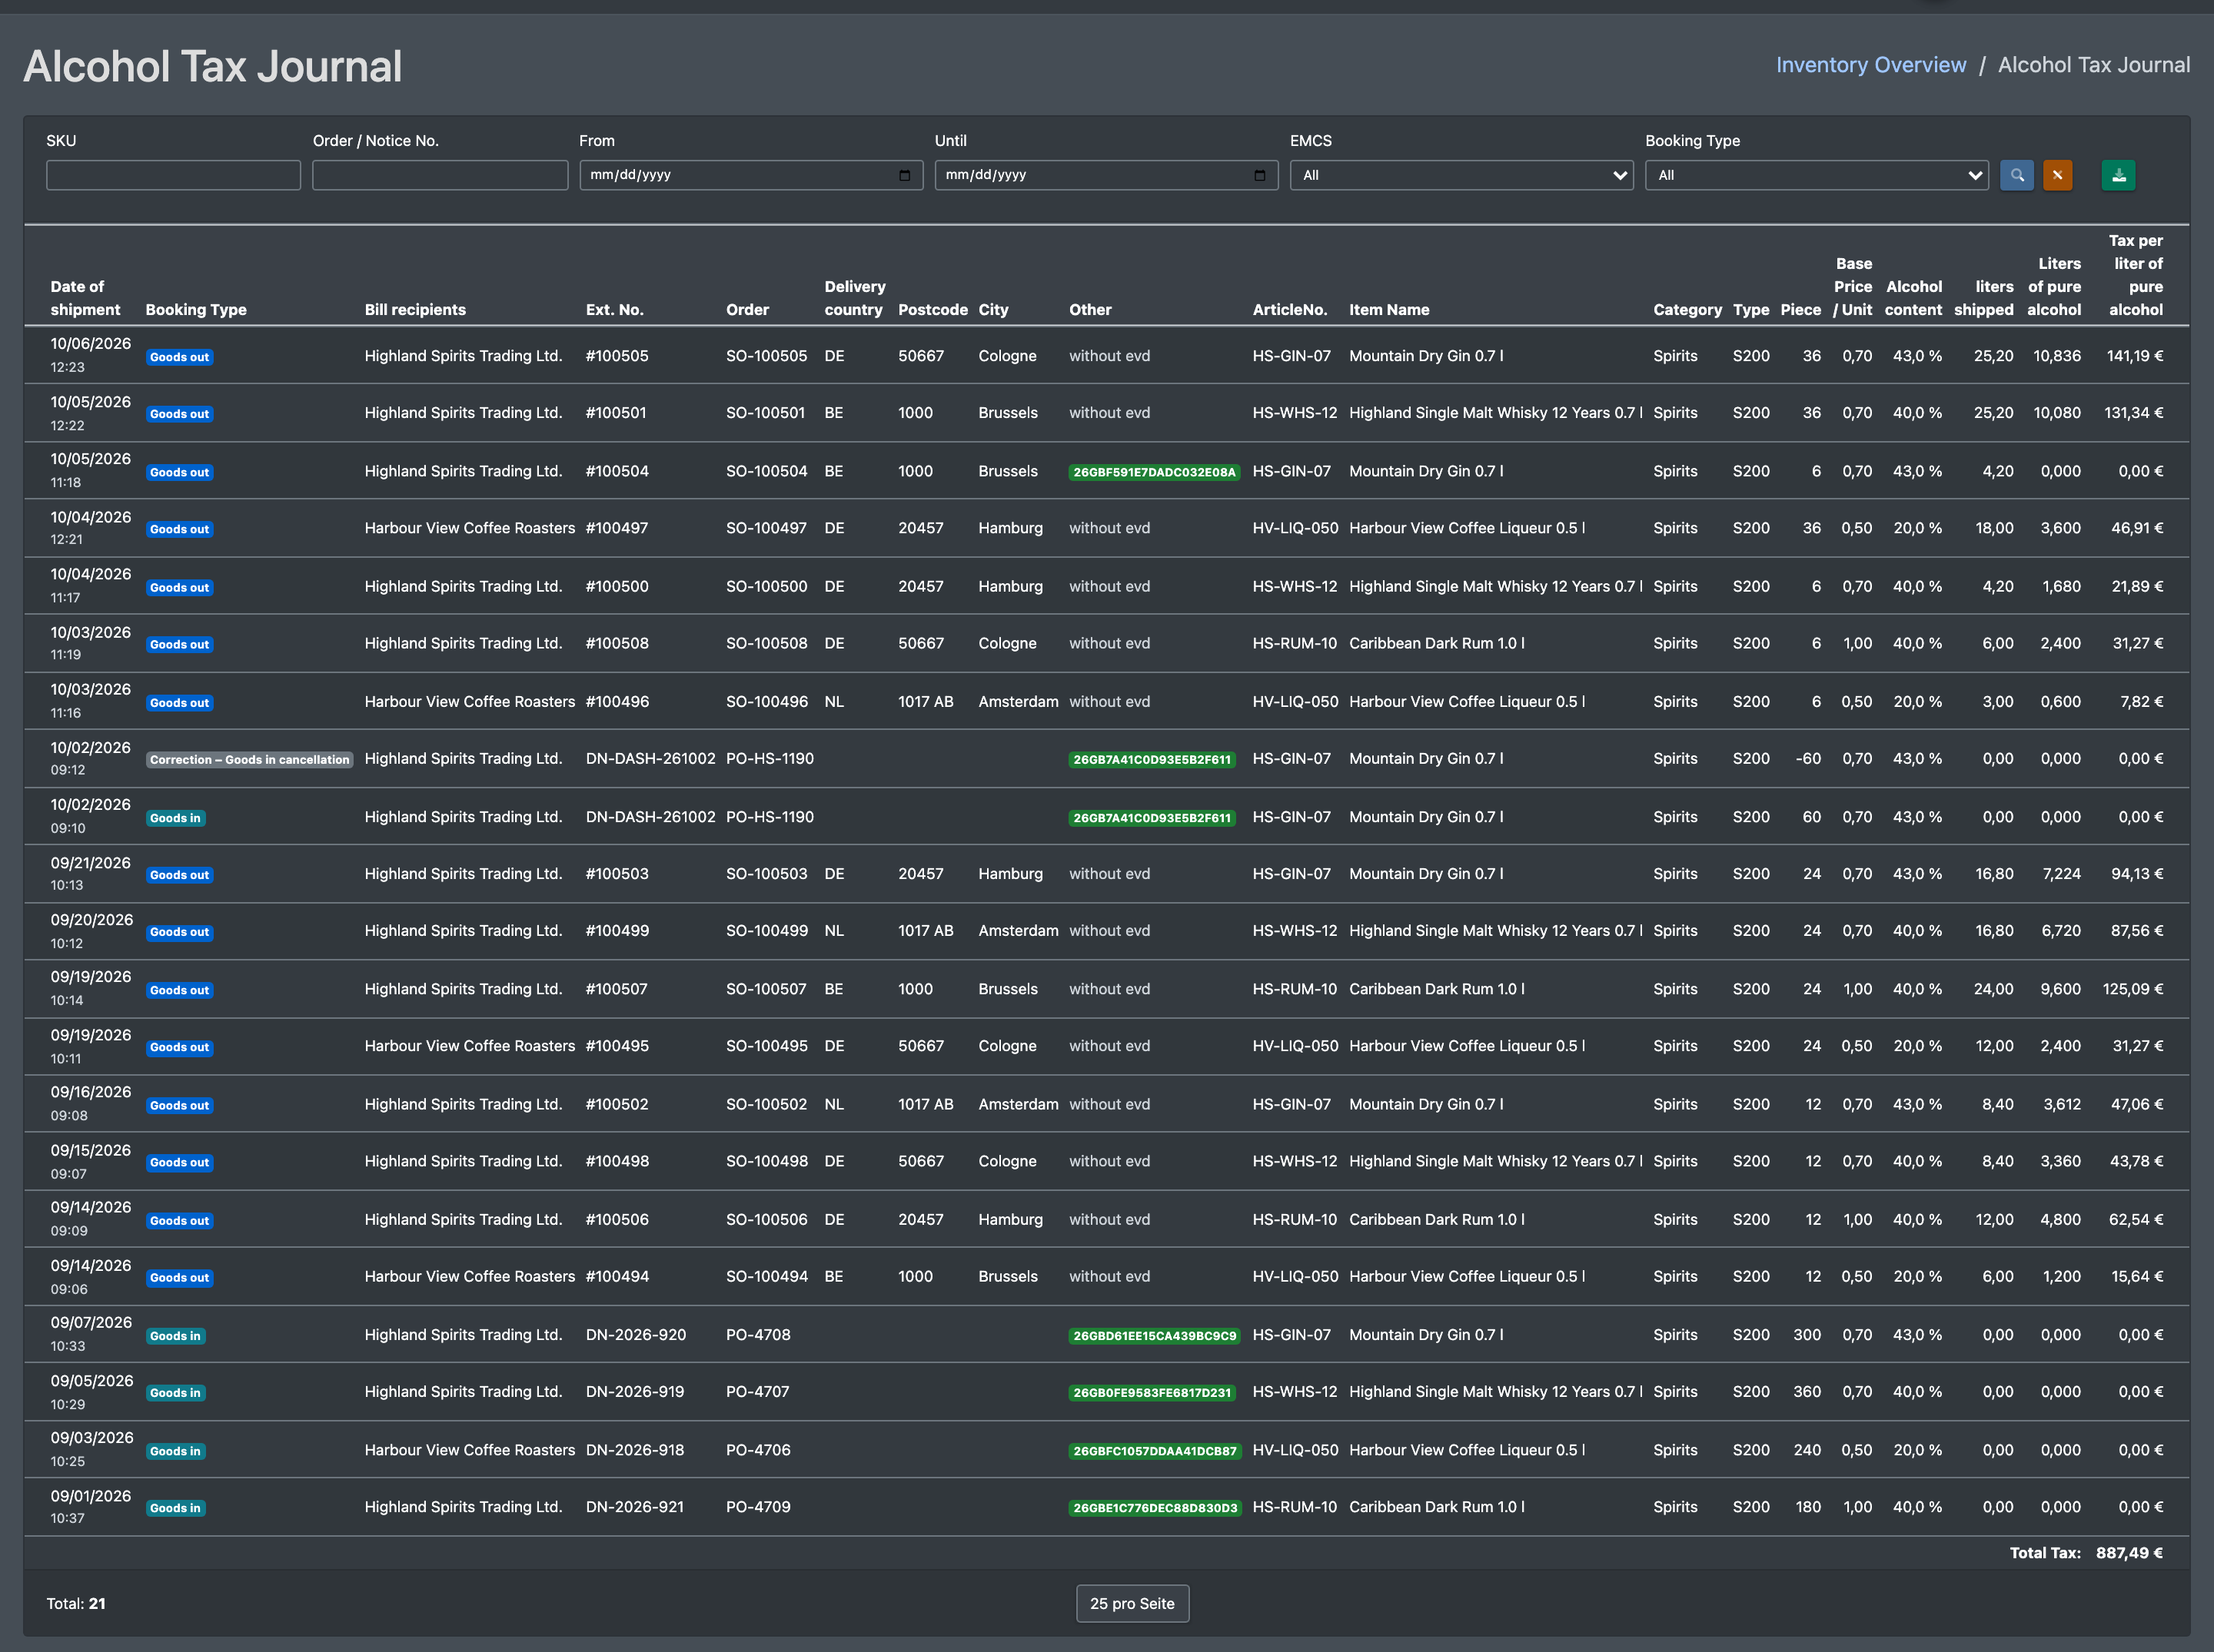Click the 125,09 € tax value

2133,989
